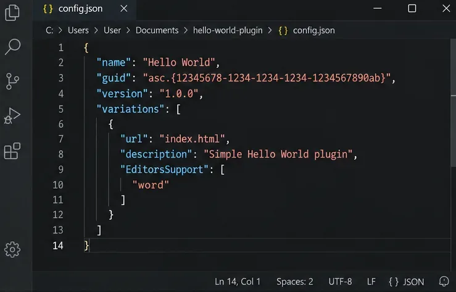Click the "Simple Hello World plugin" value
This screenshot has height=292, width=456.
point(278,154)
